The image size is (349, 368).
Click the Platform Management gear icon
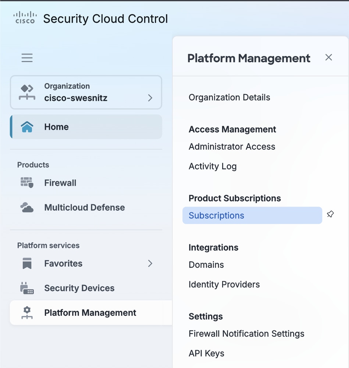click(x=27, y=313)
